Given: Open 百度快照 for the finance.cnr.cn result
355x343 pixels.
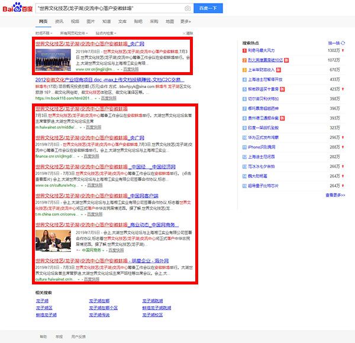Looking at the screenshot, I should 92,156.
